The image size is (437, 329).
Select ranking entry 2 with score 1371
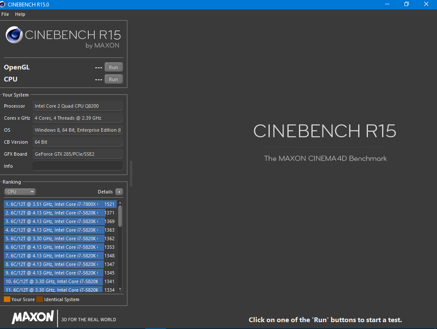click(60, 213)
